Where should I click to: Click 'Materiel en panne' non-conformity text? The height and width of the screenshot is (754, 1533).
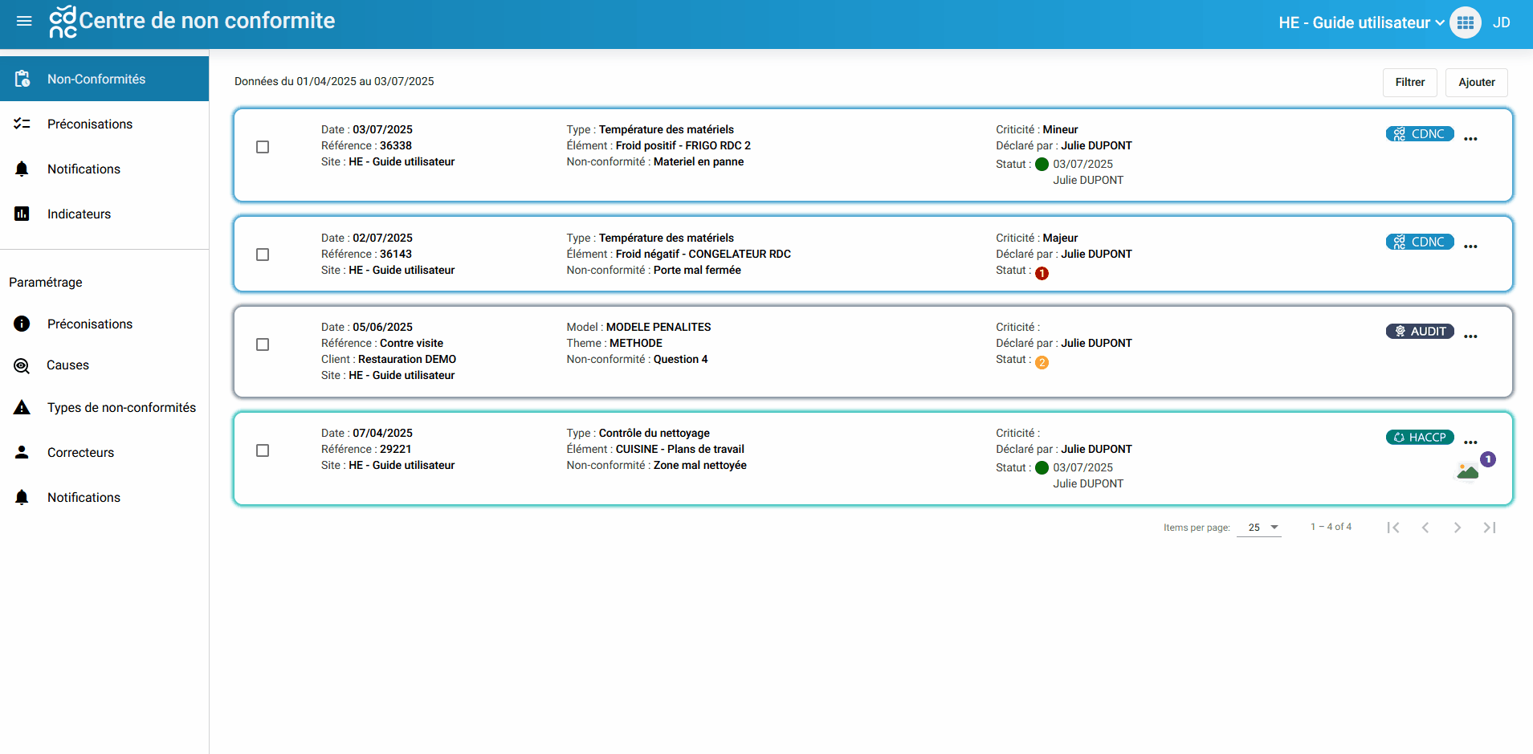[x=699, y=161]
